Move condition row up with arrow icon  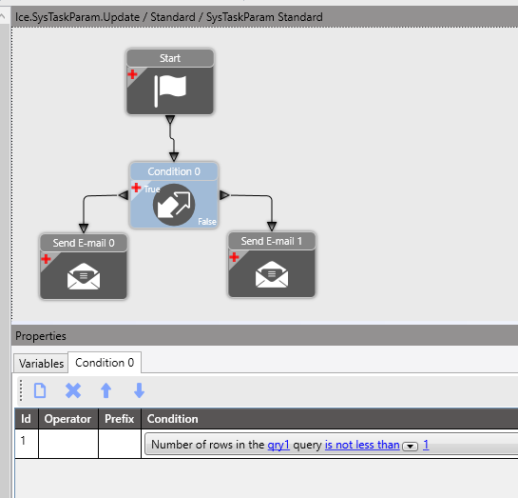point(106,390)
